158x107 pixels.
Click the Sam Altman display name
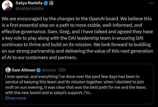(23, 70)
